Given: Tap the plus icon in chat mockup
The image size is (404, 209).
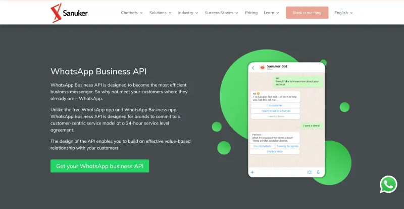Looking at the screenshot, I should click(x=252, y=173).
